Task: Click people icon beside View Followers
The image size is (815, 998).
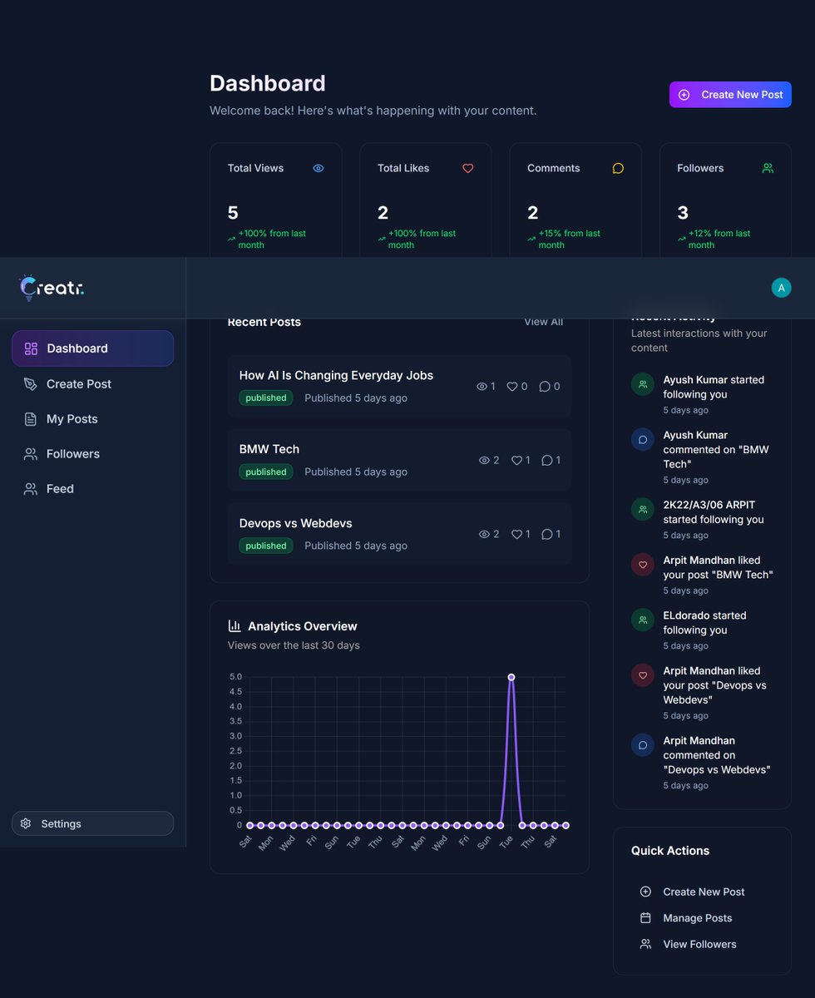Action: pyautogui.click(x=645, y=944)
